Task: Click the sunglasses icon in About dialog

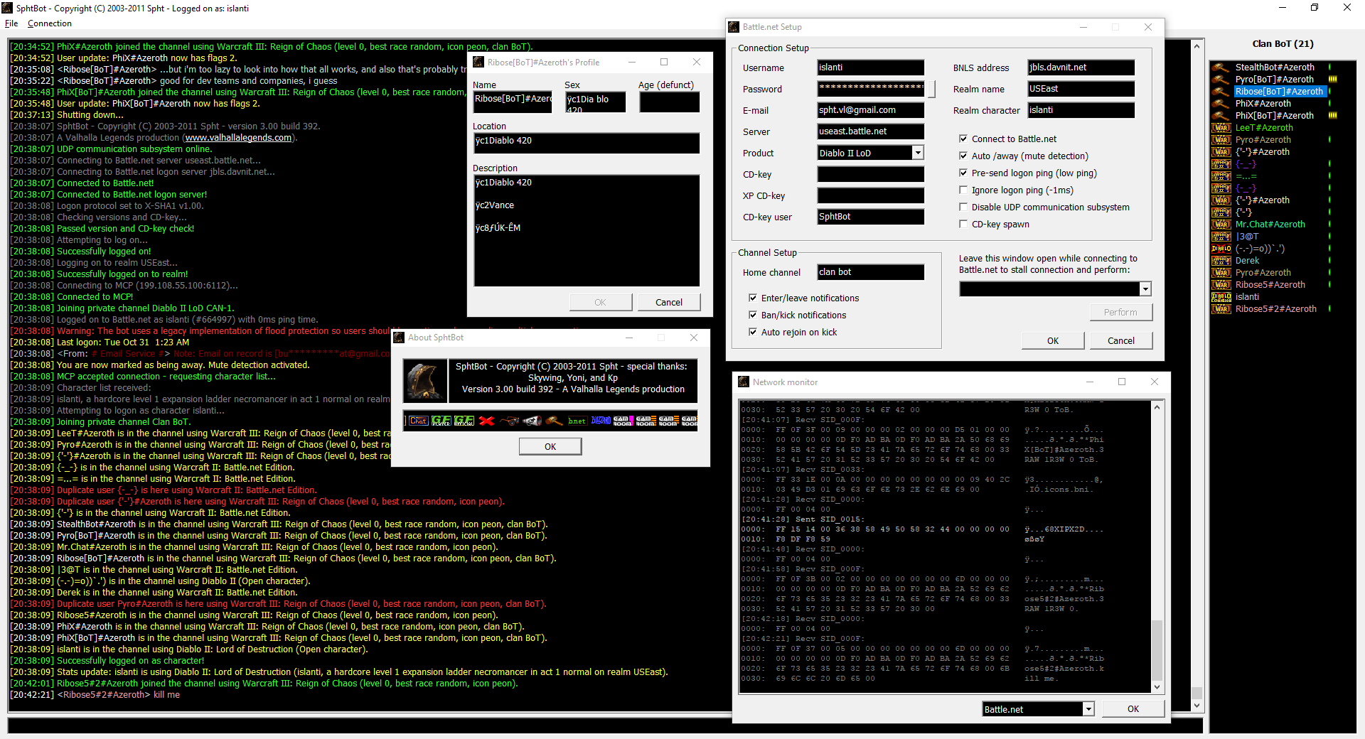Action: tap(510, 421)
